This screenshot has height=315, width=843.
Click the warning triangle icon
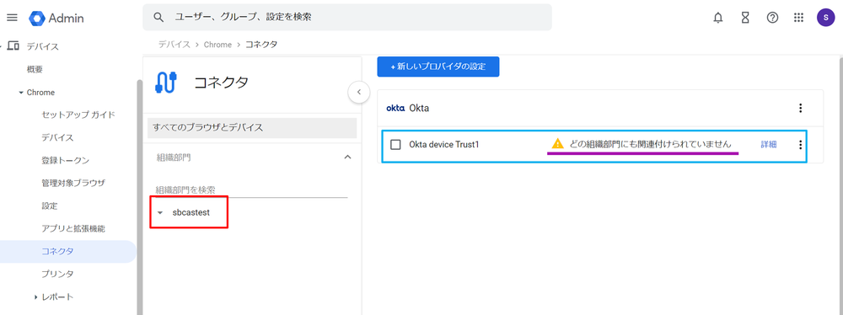click(x=557, y=143)
